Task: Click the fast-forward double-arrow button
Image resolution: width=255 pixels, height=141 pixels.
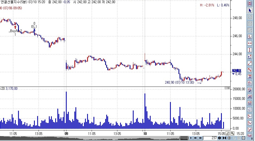Action: (x=200, y=138)
